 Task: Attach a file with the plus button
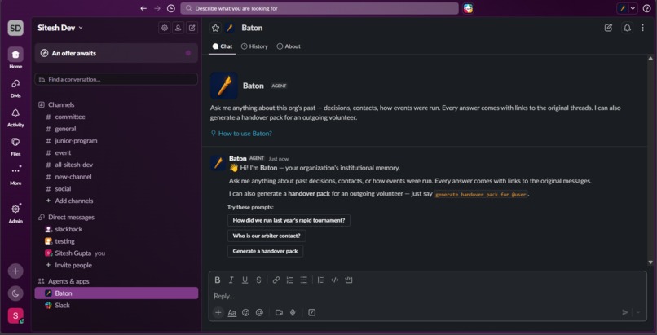click(x=218, y=312)
